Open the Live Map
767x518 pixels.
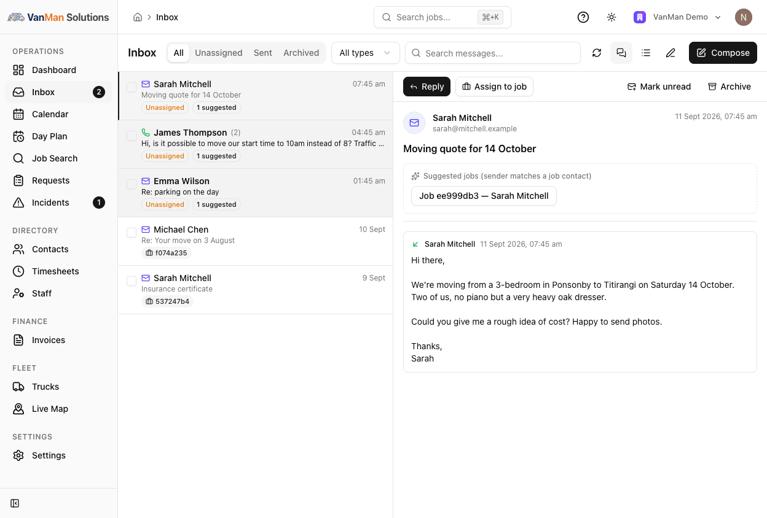pyautogui.click(x=58, y=409)
